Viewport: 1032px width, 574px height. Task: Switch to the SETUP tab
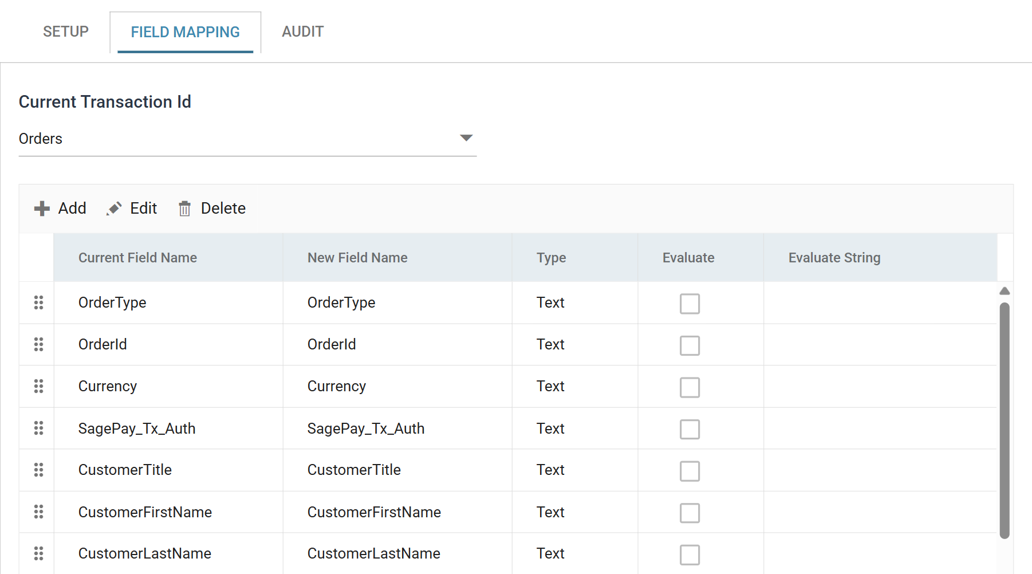coord(66,32)
